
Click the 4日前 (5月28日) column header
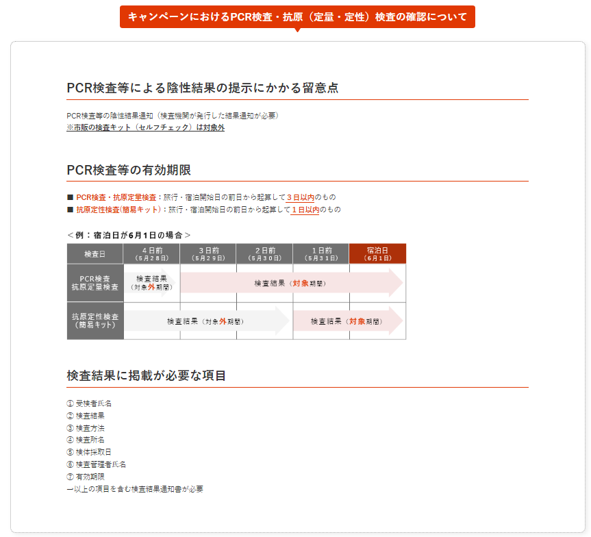click(151, 253)
